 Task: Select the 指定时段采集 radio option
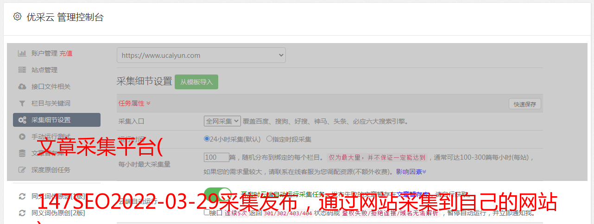pos(269,138)
